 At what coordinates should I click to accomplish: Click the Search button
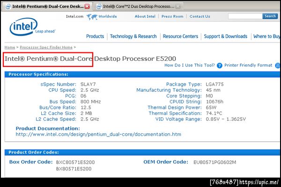point(270,16)
